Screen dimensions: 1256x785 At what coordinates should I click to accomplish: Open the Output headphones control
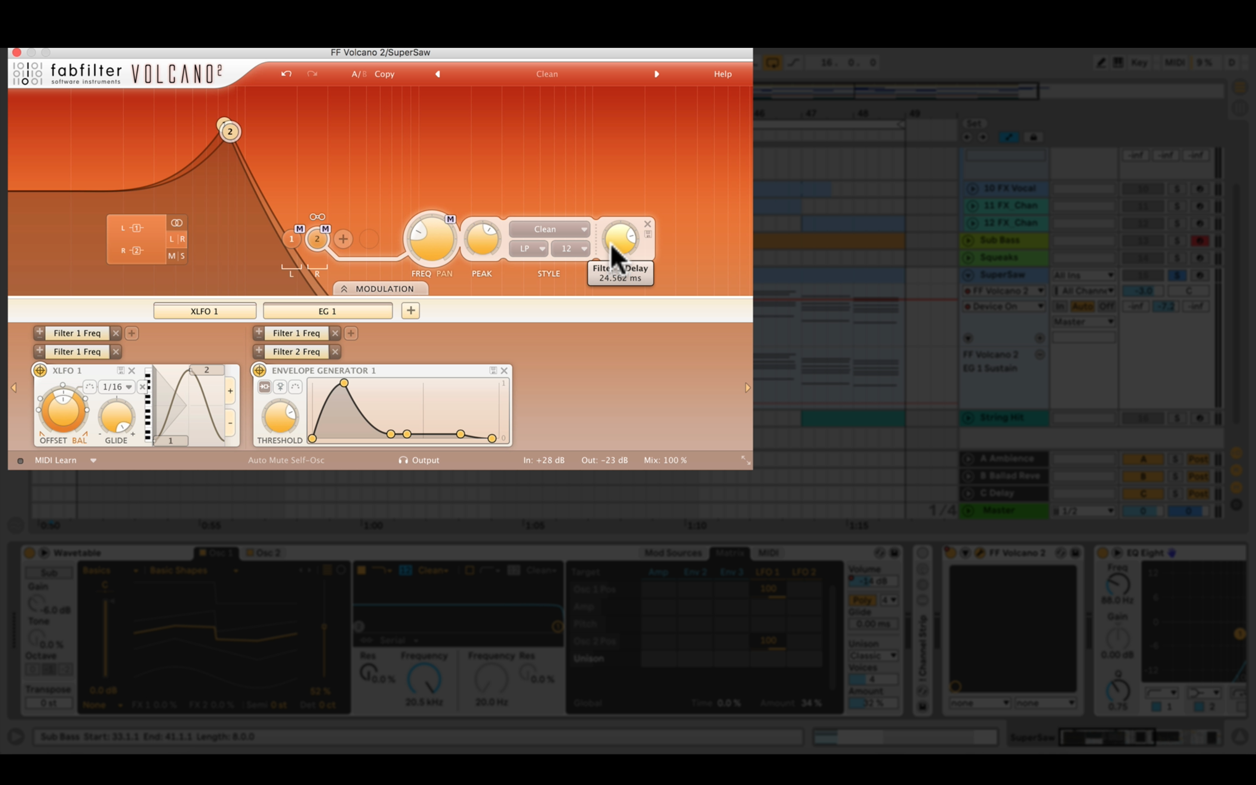pos(419,461)
